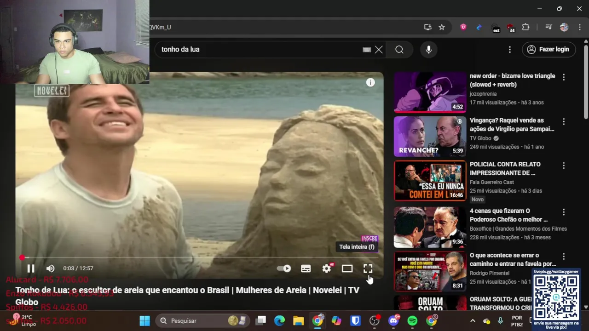Open the blue arrow extension icon
589x331 pixels.
pos(479,27)
